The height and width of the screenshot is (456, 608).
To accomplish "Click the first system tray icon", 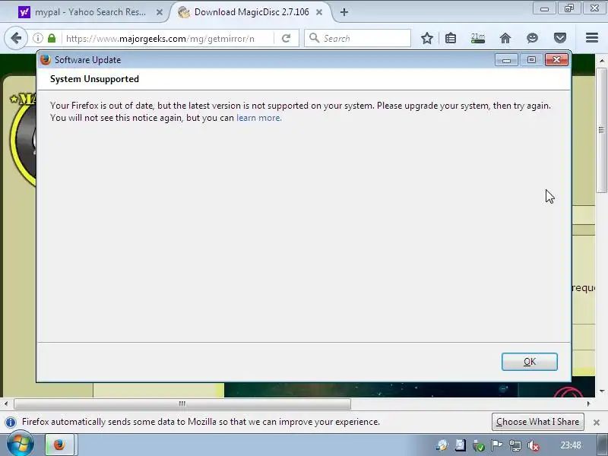I will (x=442, y=445).
